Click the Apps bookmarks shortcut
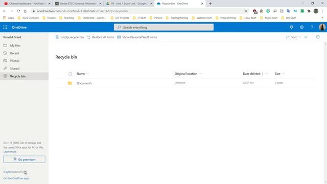Image resolution: width=327 pixels, height=184 pixels. point(9,18)
